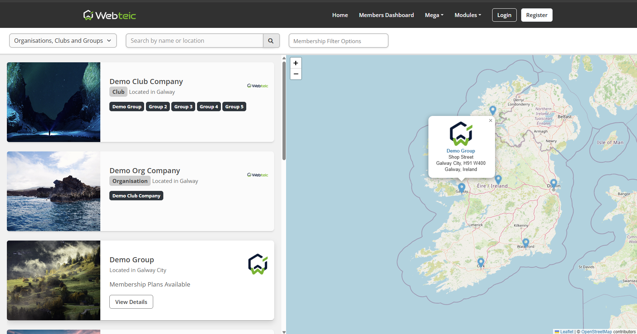
Task: Click the Club type badge
Action: 118,92
